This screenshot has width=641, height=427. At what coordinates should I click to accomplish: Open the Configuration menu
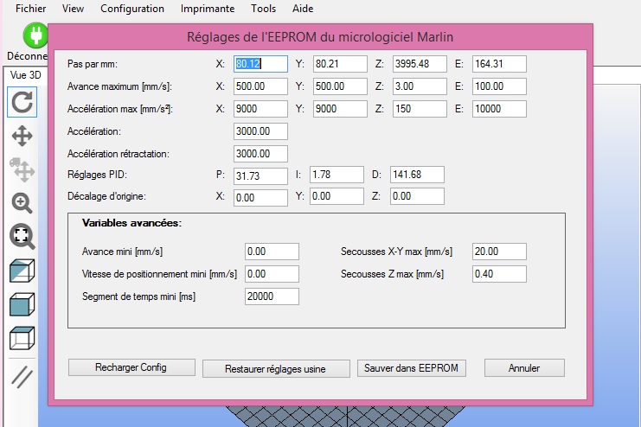click(132, 9)
